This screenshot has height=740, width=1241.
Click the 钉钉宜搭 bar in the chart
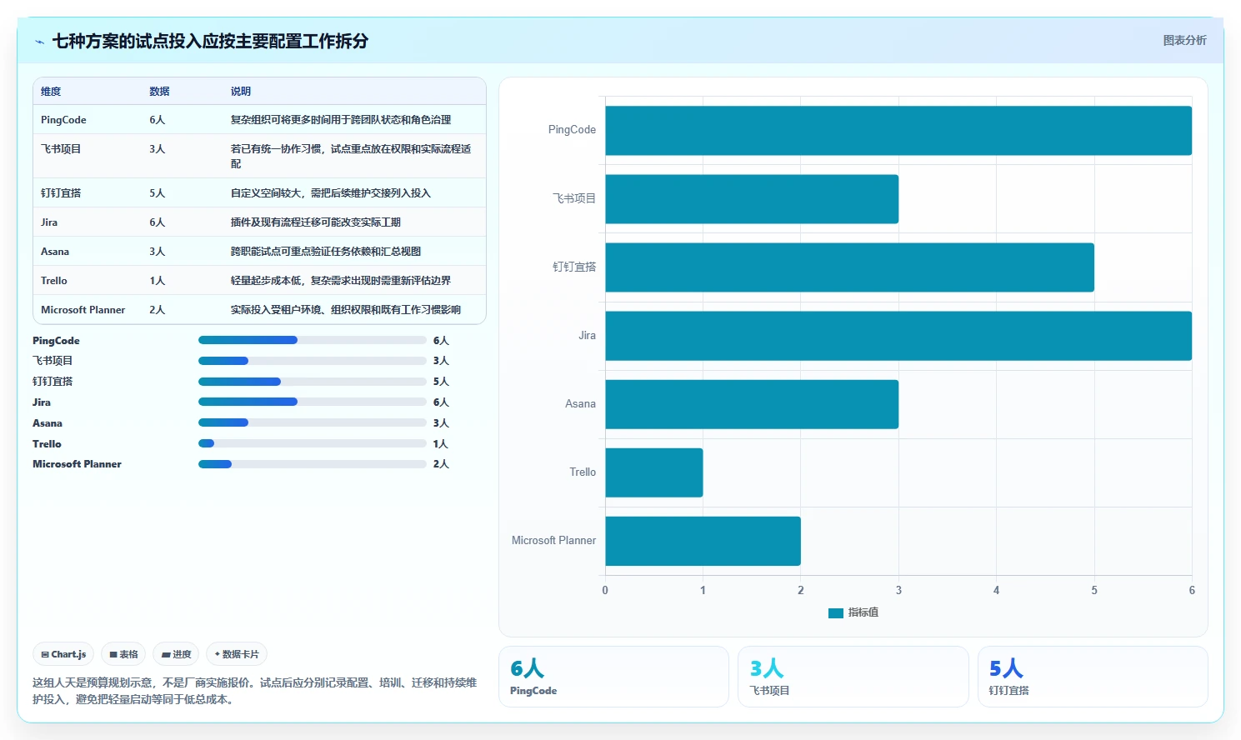849,267
